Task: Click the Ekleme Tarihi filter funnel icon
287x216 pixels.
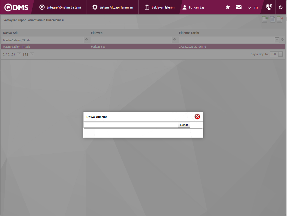Action: 282,40
